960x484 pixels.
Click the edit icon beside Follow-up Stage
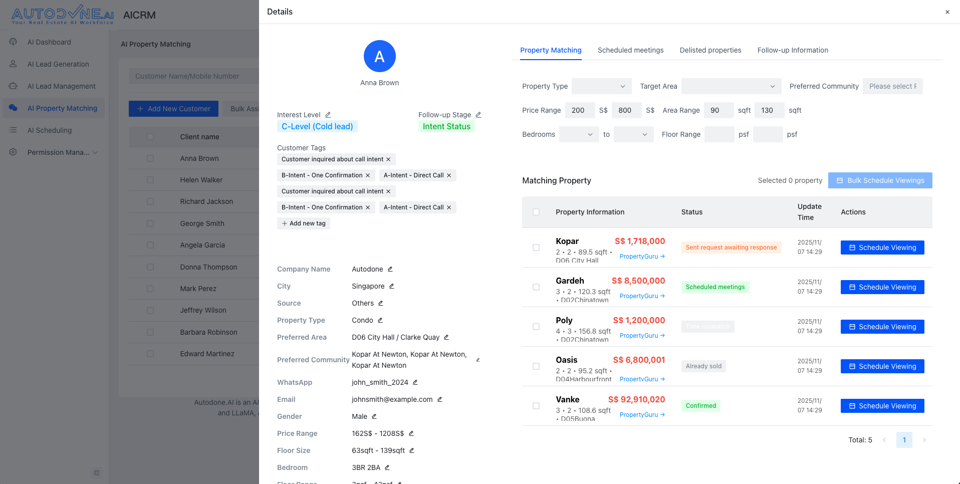478,115
